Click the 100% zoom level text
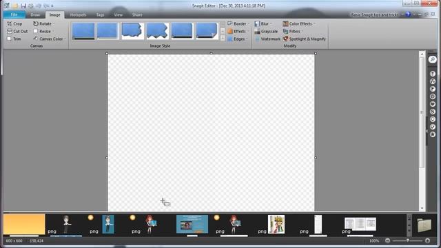The height and width of the screenshot is (248, 441). point(374,241)
